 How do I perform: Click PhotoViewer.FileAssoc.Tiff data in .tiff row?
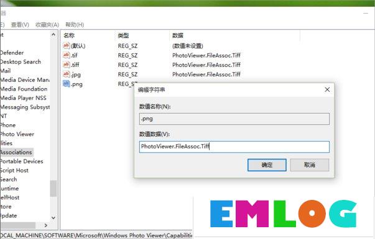206,65
